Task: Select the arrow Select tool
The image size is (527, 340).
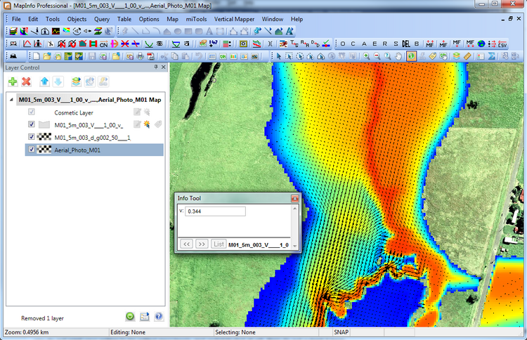Action: pos(279,55)
